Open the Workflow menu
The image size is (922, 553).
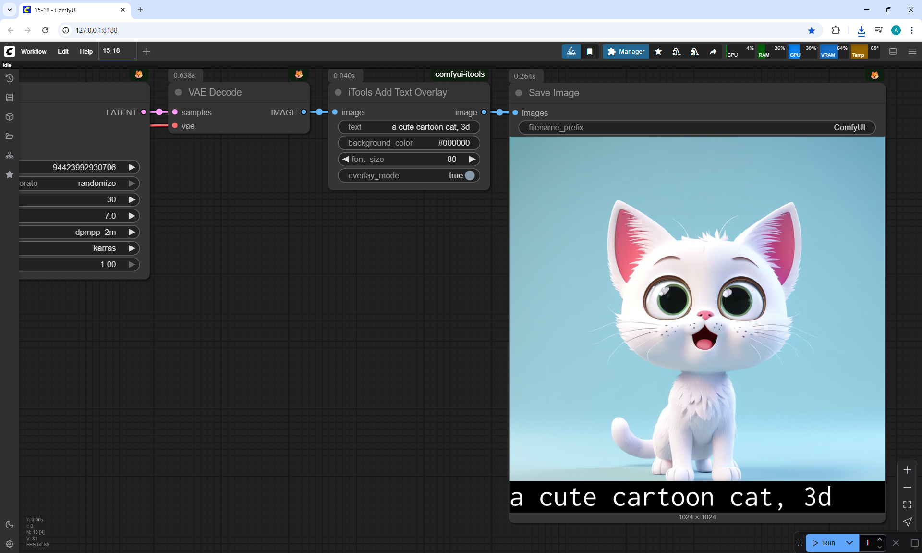[x=34, y=51]
